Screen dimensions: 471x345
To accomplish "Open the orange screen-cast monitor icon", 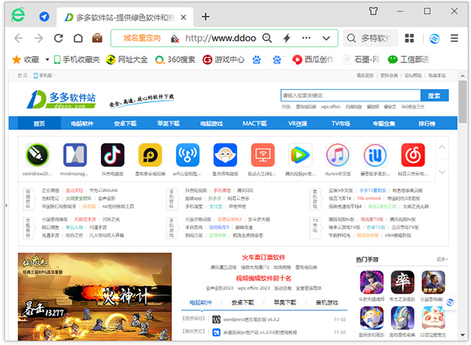I will [263, 155].
